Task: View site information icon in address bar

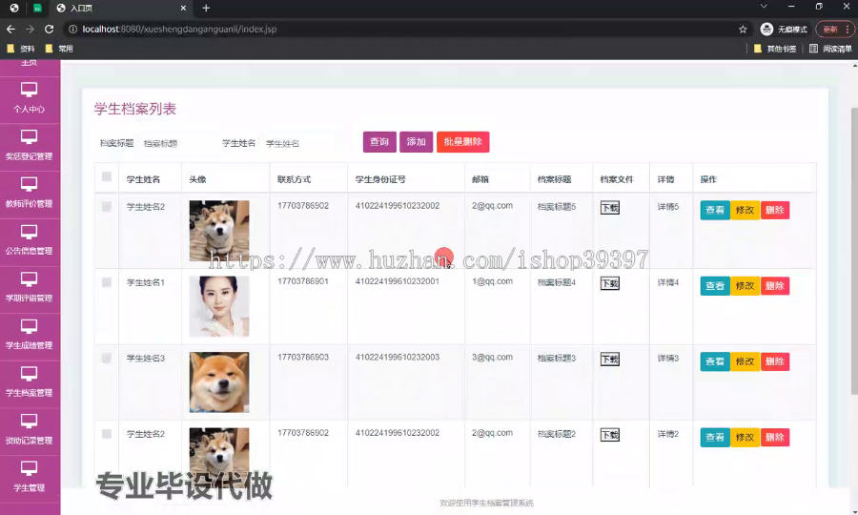Action: pyautogui.click(x=72, y=29)
